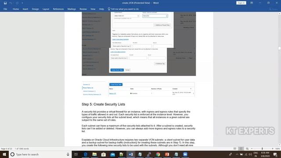Open PowerPoint from taskbar
The width and height of the screenshot is (281, 158).
coord(167,154)
